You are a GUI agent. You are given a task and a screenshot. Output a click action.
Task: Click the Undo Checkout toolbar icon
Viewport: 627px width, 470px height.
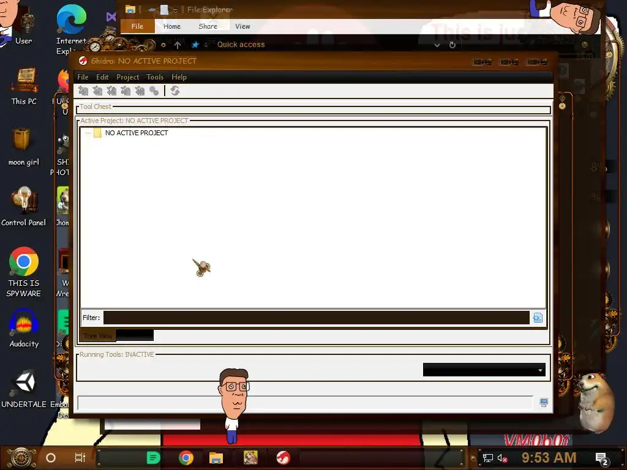[x=139, y=91]
